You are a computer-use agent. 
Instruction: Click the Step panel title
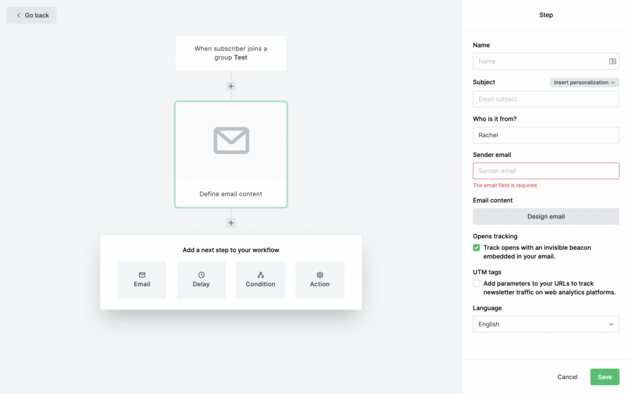(x=546, y=15)
